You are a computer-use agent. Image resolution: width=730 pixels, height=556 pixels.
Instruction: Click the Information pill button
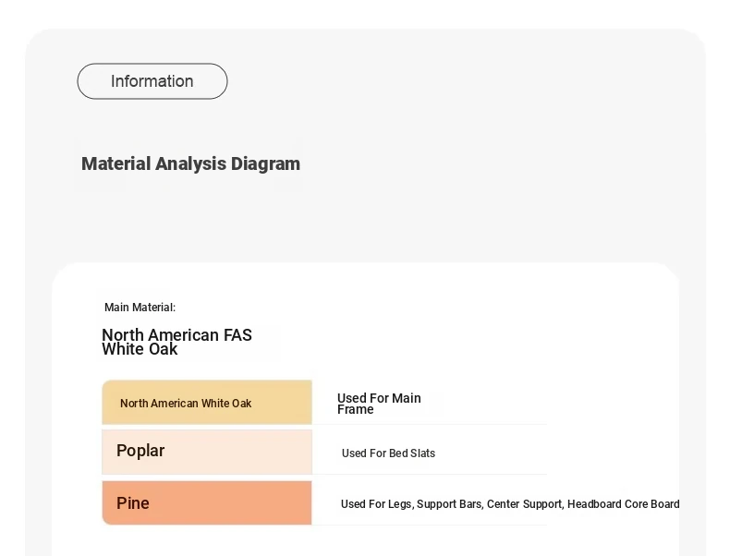152,81
